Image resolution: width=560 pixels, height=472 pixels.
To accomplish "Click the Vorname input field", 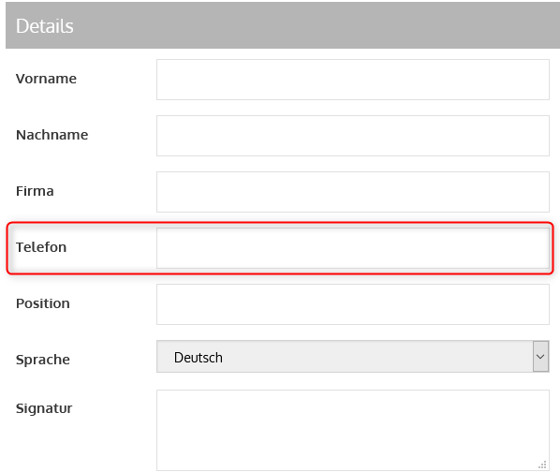I will [352, 80].
